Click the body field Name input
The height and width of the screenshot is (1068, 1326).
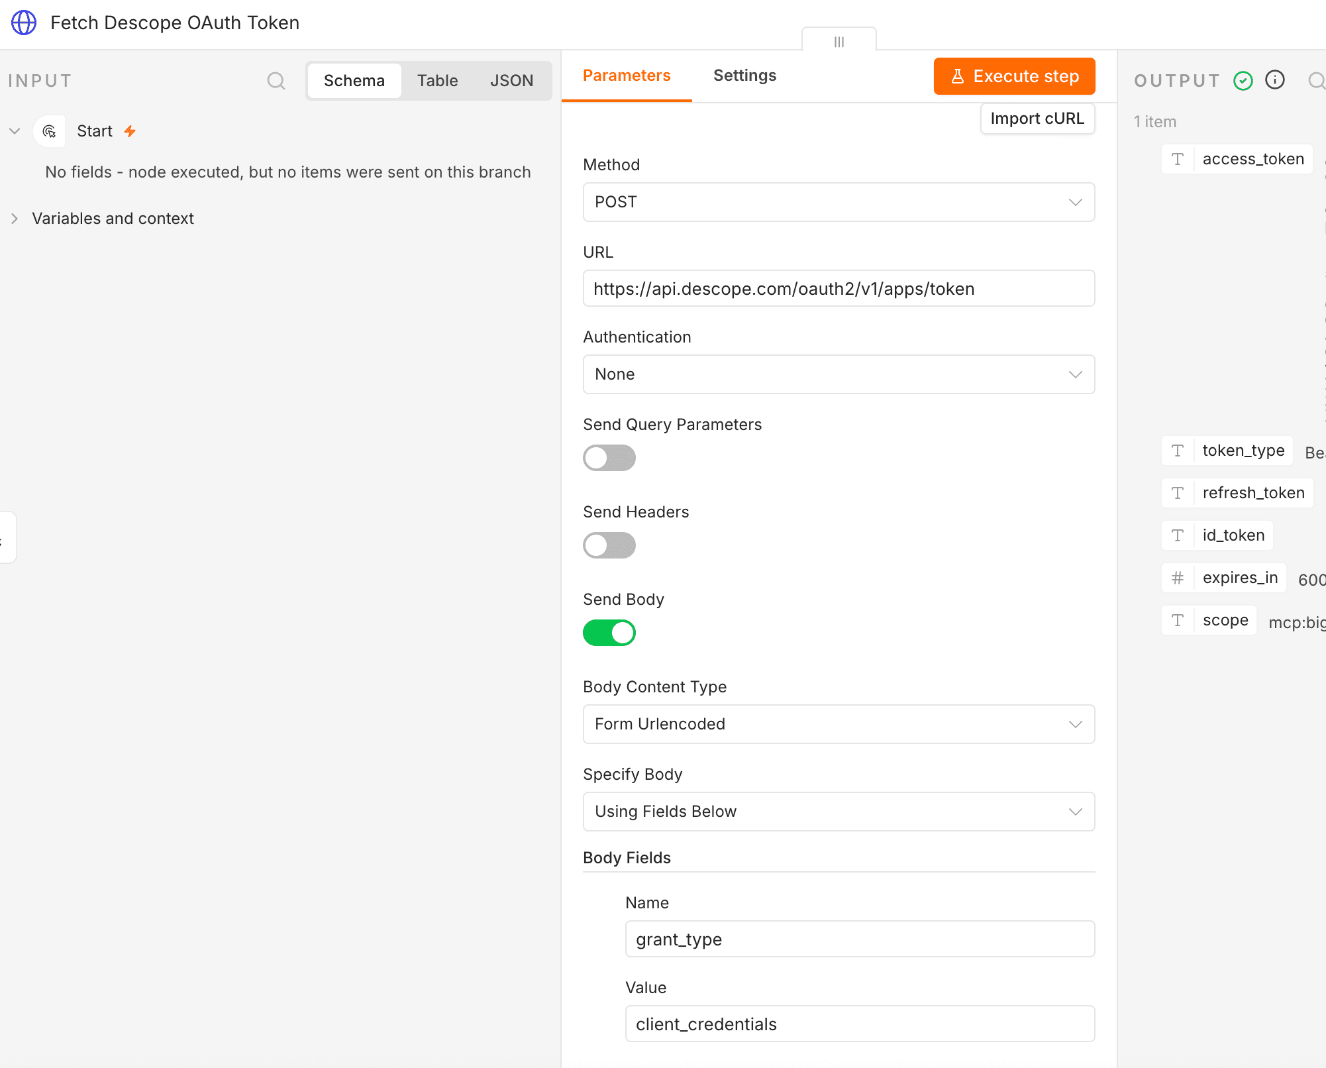860,939
